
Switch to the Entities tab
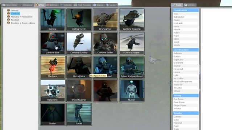[x=52, y=5]
